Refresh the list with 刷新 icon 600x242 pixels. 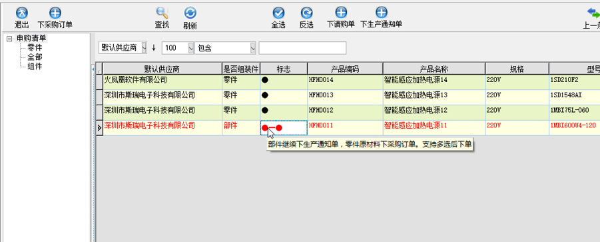click(190, 13)
